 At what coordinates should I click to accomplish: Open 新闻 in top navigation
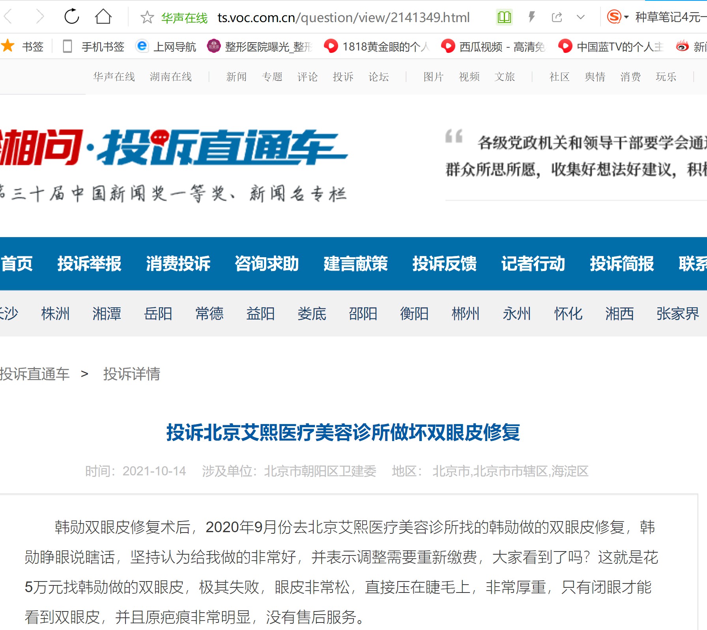236,77
